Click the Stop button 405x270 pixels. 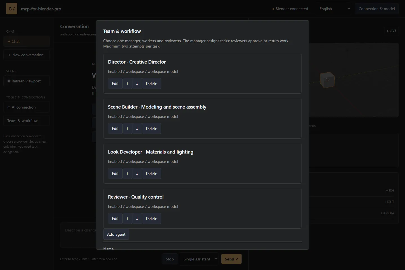(170, 259)
